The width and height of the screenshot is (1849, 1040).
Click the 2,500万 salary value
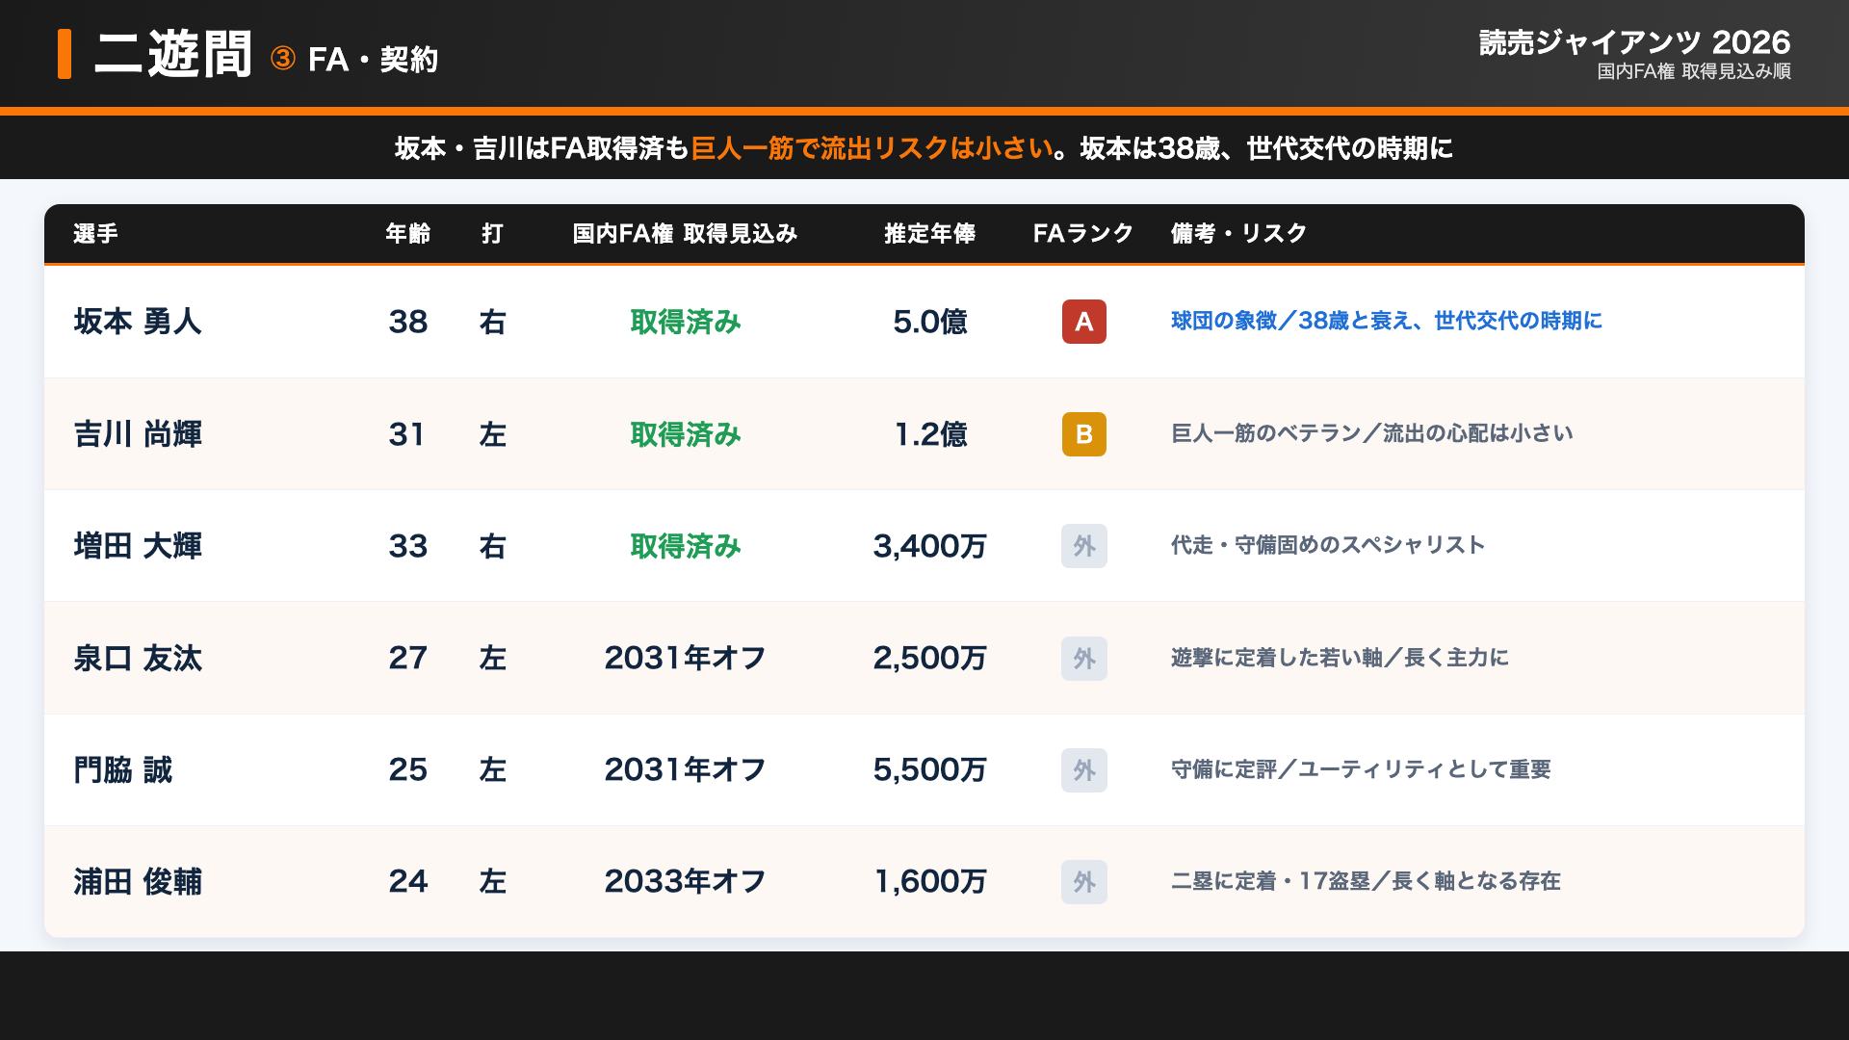point(930,659)
